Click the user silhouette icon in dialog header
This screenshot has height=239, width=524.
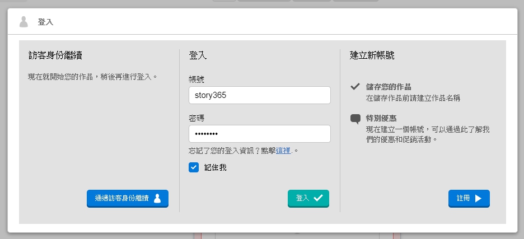tap(24, 22)
